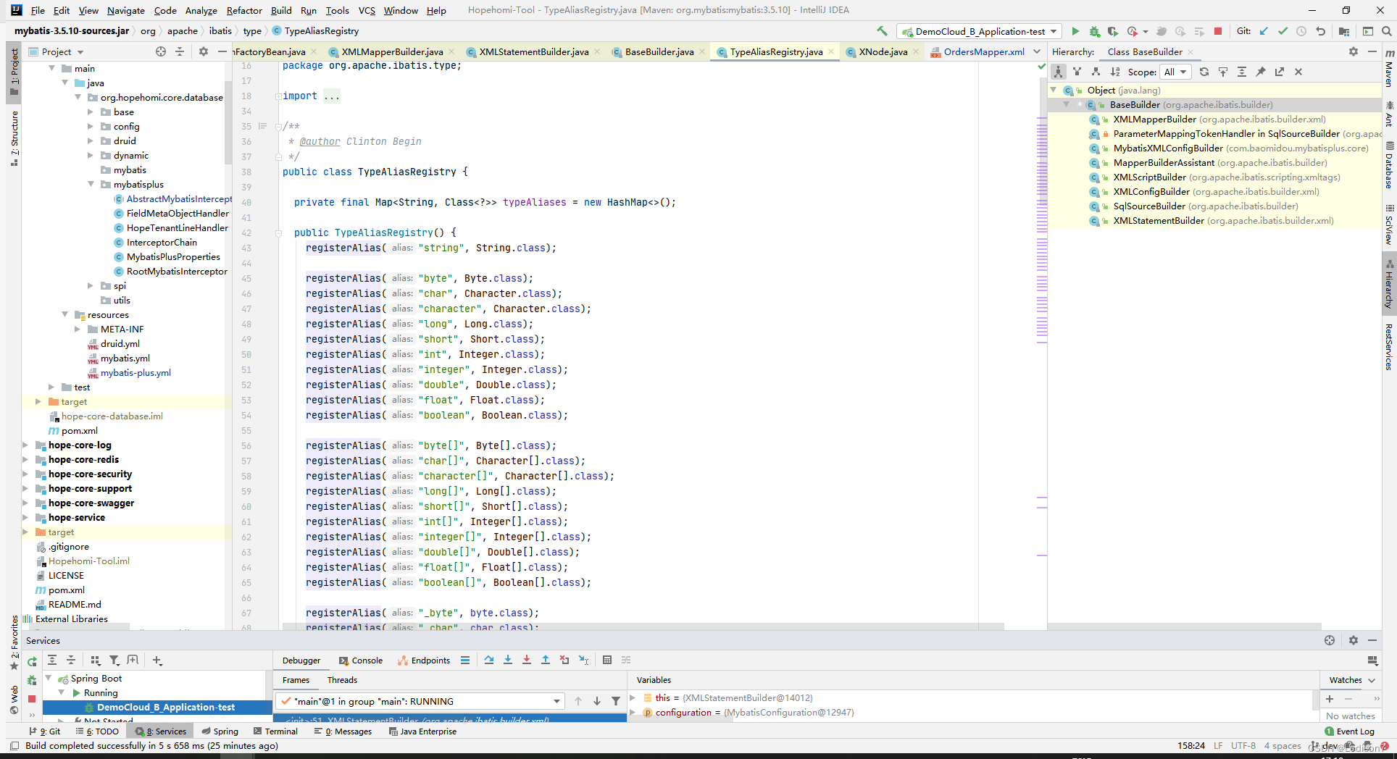Git rollback undo arrow icon
The image size is (1397, 759).
tap(1321, 31)
